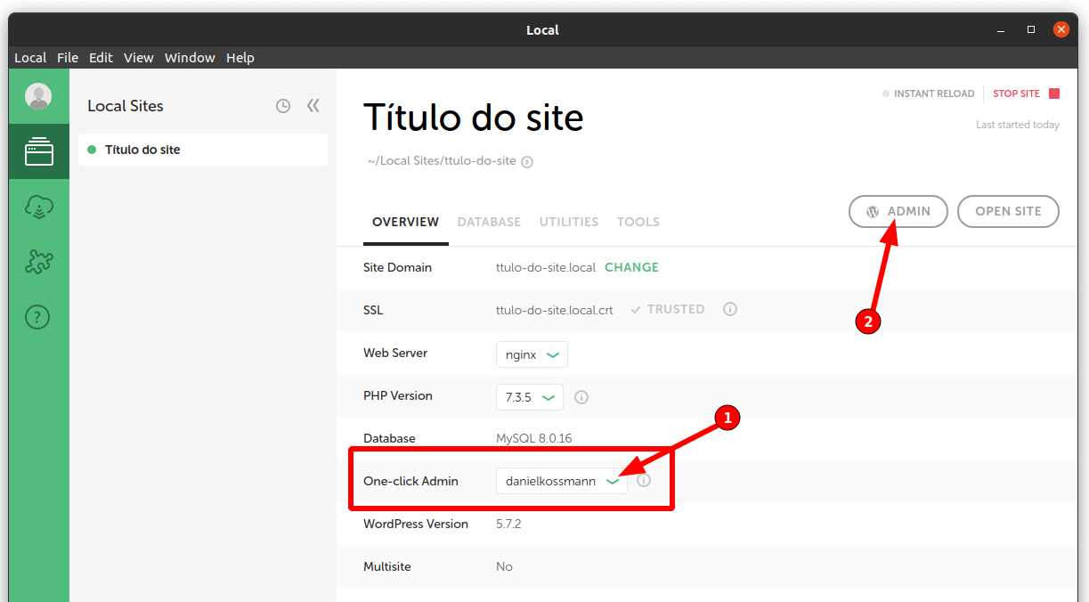
Task: Switch to the Utilities tab
Action: point(569,222)
